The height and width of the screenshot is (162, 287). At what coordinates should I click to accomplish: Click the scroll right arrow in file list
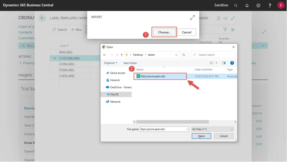tap(235, 122)
